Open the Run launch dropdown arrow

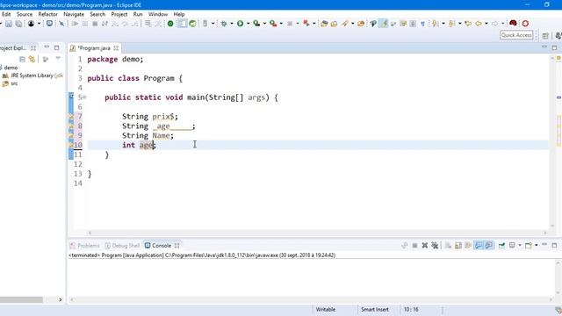(248, 24)
